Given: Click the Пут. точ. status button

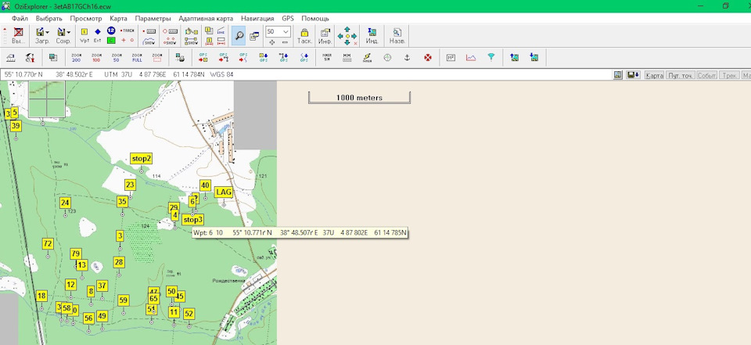Looking at the screenshot, I should (x=681, y=75).
